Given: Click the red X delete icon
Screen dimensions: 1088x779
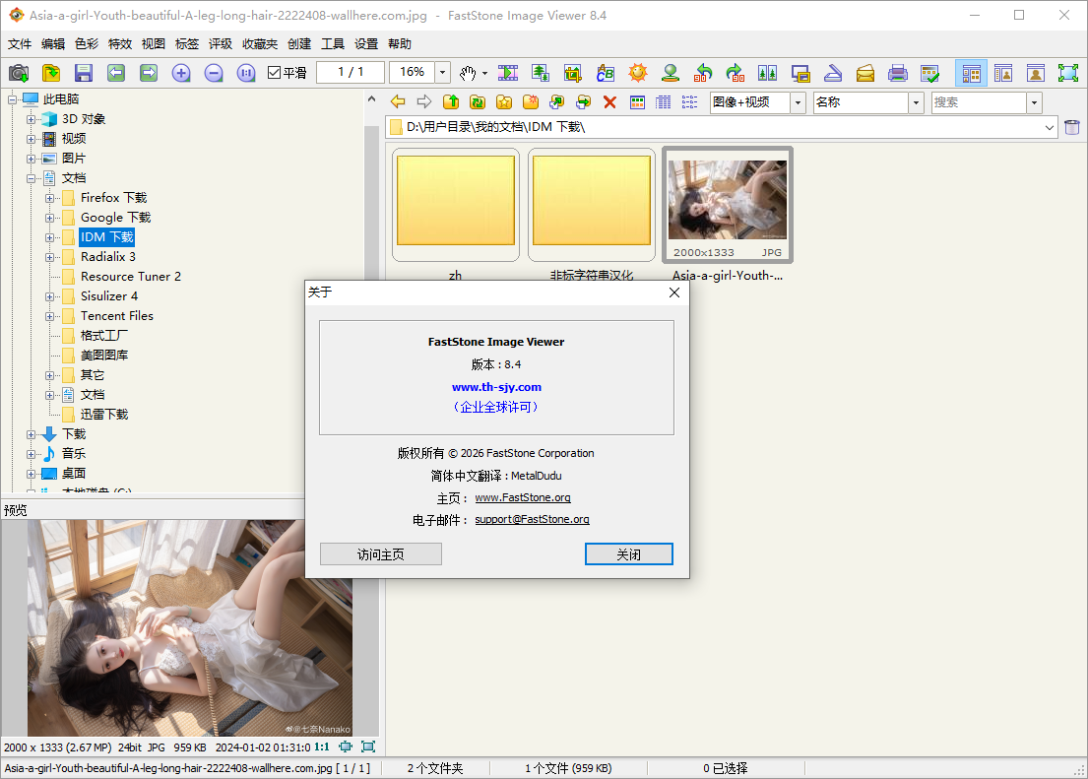Looking at the screenshot, I should coord(609,102).
